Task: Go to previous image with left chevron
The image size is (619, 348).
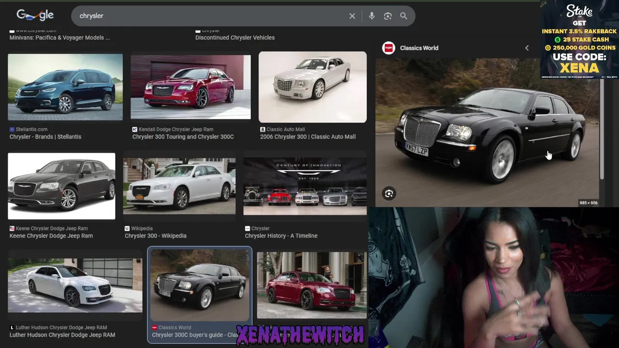Action: 527,48
